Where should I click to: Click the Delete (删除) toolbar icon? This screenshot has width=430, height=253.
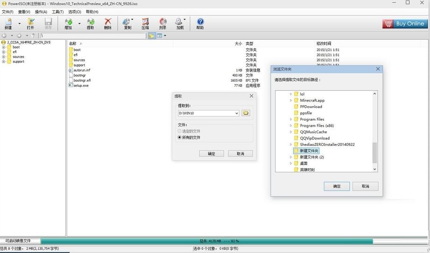108,24
